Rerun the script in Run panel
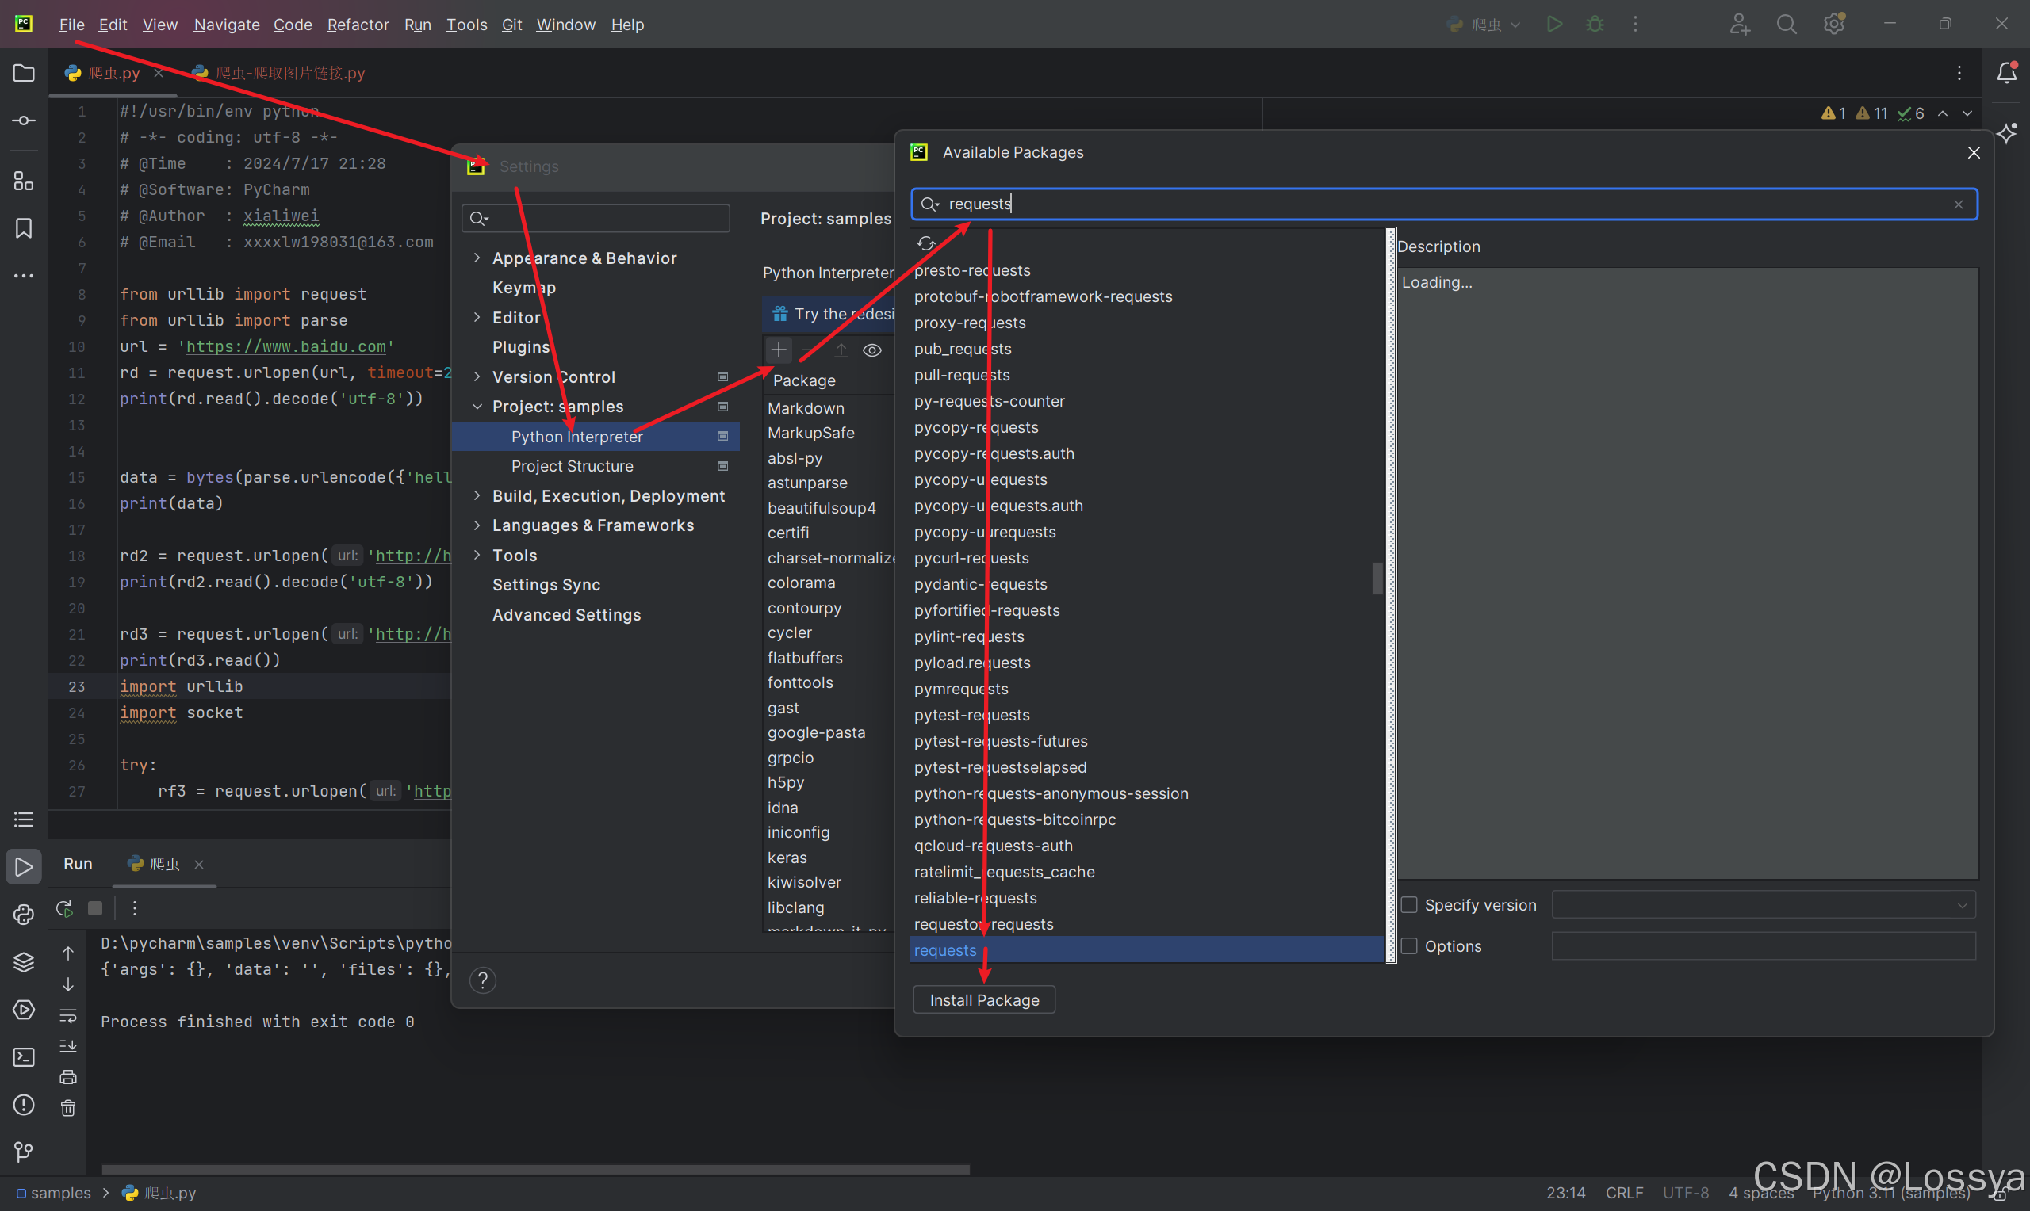 64,908
